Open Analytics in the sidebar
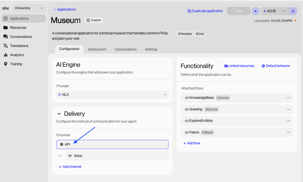303x182 pixels. pyautogui.click(x=17, y=55)
